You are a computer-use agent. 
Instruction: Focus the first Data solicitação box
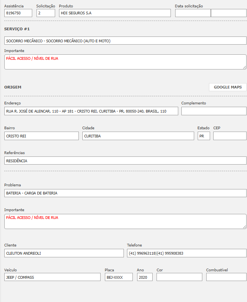(193, 13)
